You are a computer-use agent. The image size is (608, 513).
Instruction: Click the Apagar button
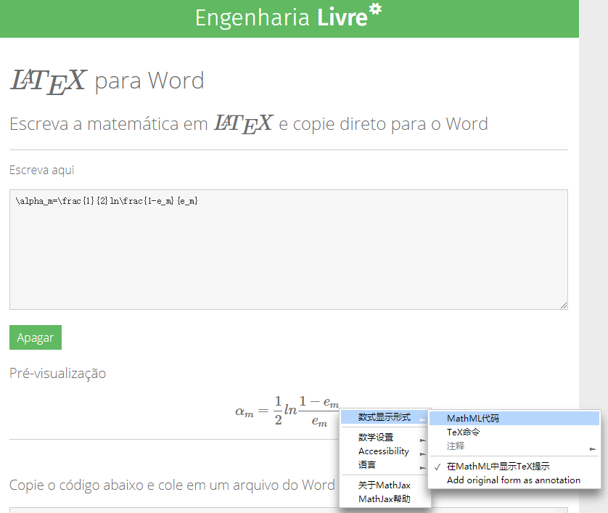click(x=35, y=337)
